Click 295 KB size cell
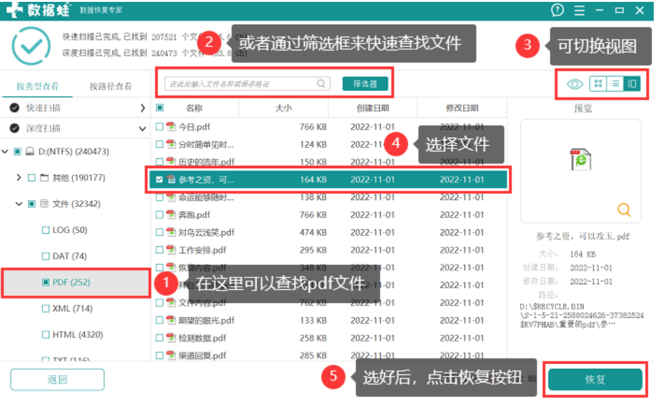Image resolution: width=655 pixels, height=402 pixels. 313,250
